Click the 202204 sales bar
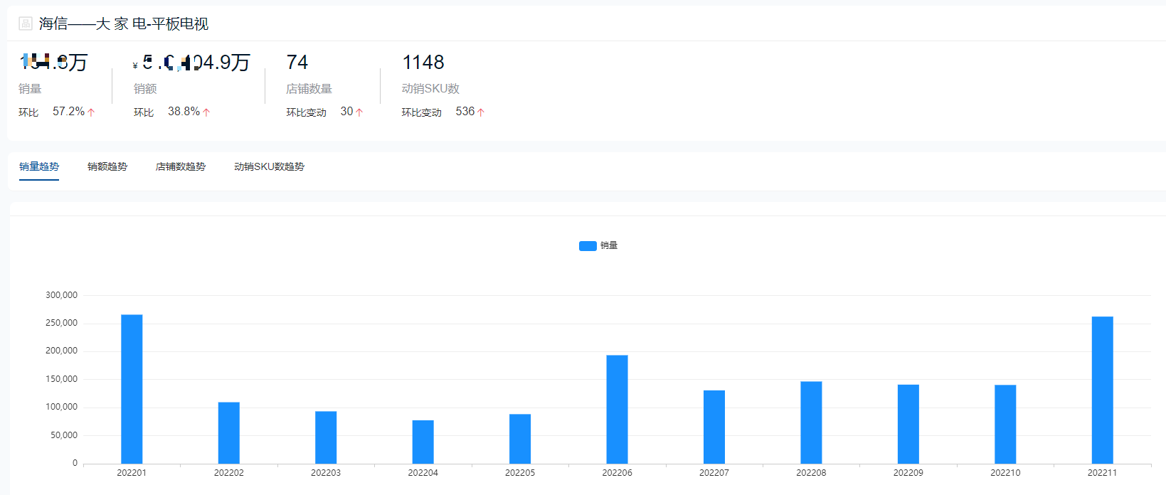Screen dimensions: 1166x495 click(x=423, y=442)
